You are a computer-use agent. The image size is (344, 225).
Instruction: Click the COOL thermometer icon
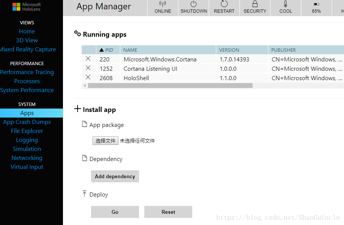click(286, 4)
